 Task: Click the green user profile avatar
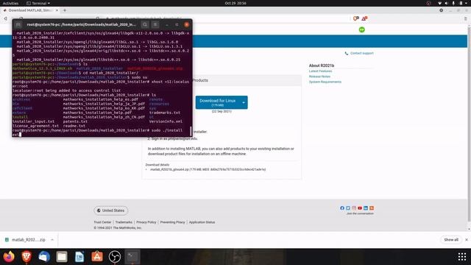[x=362, y=29]
